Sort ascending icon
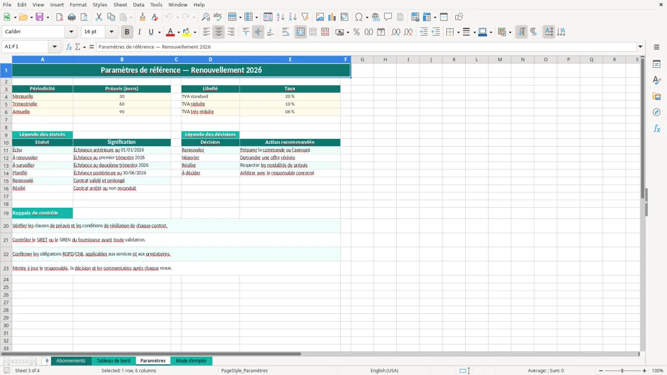 pyautogui.click(x=280, y=17)
